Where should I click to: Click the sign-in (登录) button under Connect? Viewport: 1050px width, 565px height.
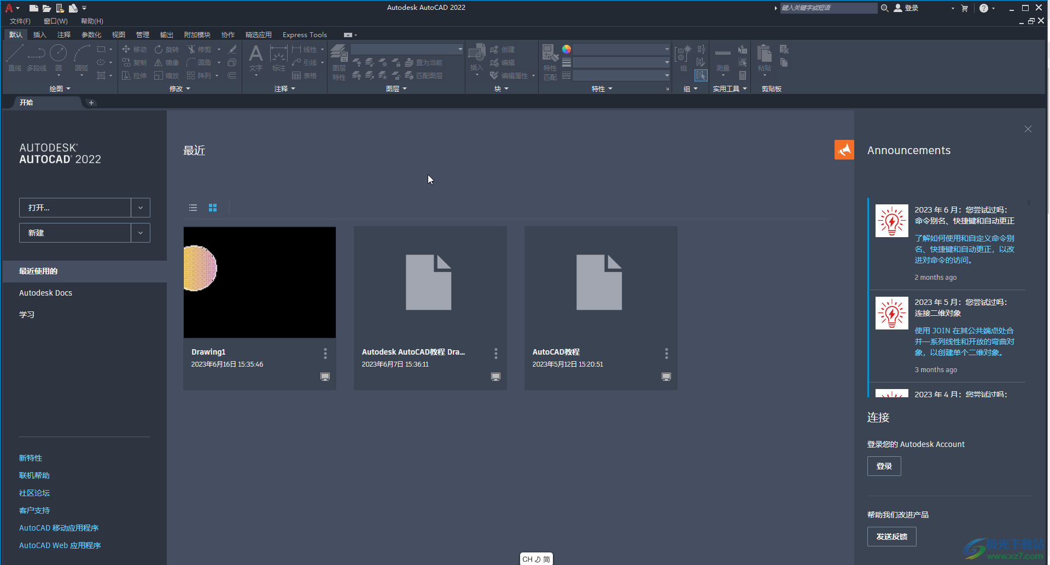pyautogui.click(x=884, y=466)
